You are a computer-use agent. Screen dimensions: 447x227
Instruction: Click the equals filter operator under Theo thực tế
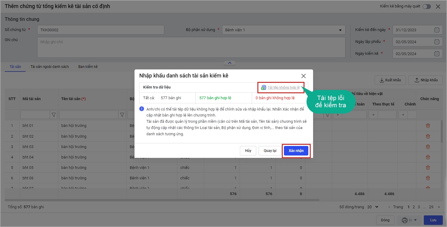(373, 115)
